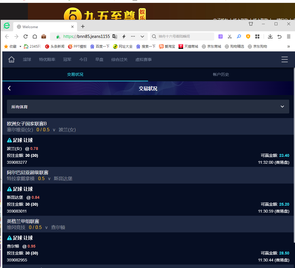Select bet ticket number 359083277
295x268 pixels.
17,162
